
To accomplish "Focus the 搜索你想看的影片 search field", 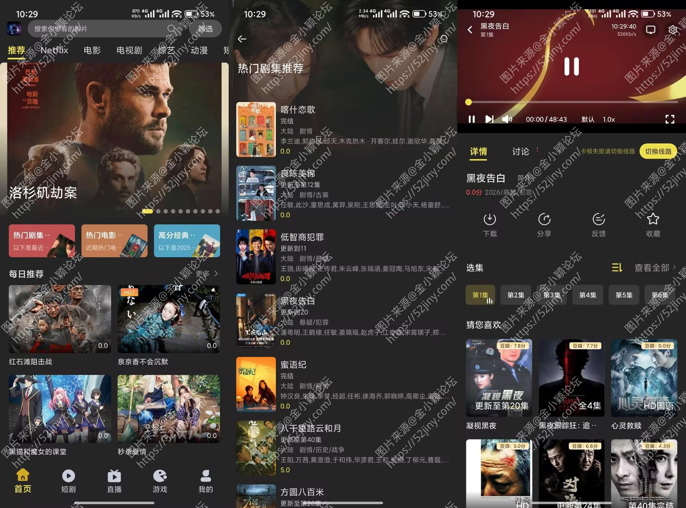I will (x=105, y=29).
